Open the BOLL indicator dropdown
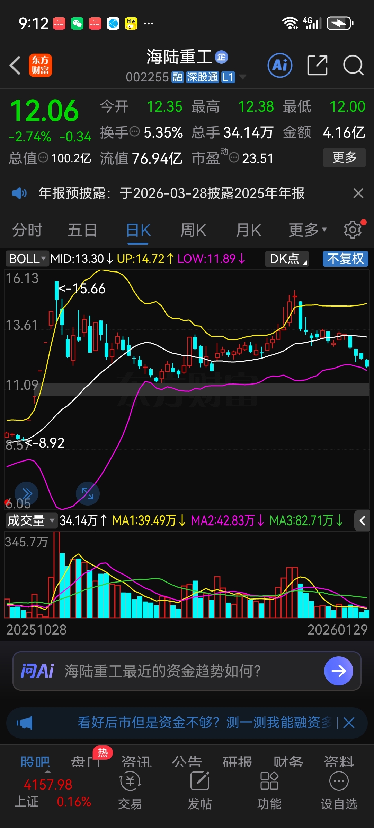This screenshot has width=374, height=828. click(x=27, y=259)
